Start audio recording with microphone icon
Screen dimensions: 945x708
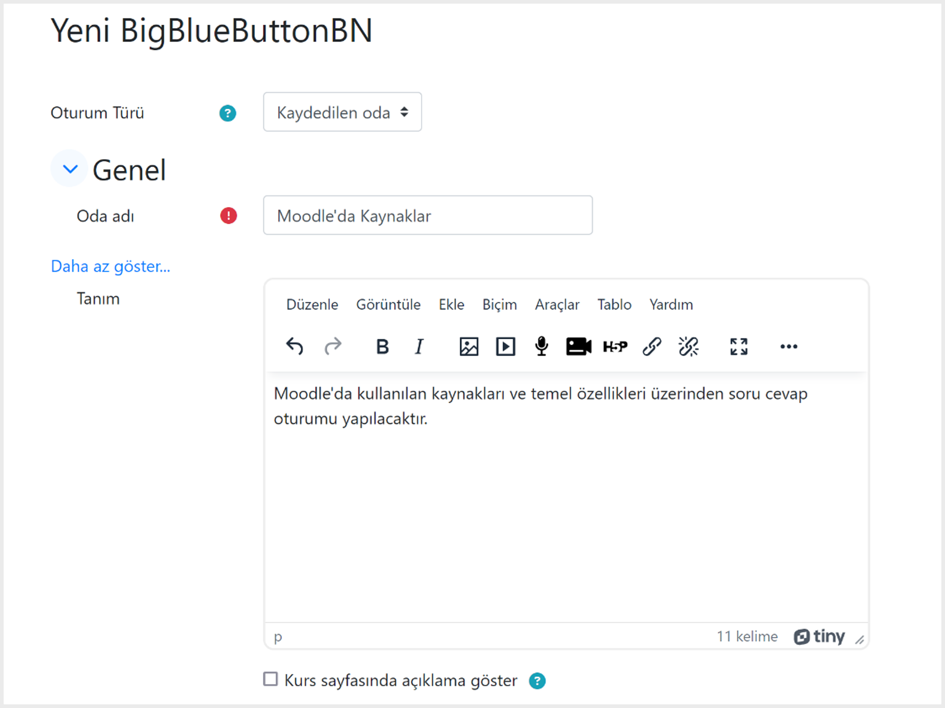(541, 347)
